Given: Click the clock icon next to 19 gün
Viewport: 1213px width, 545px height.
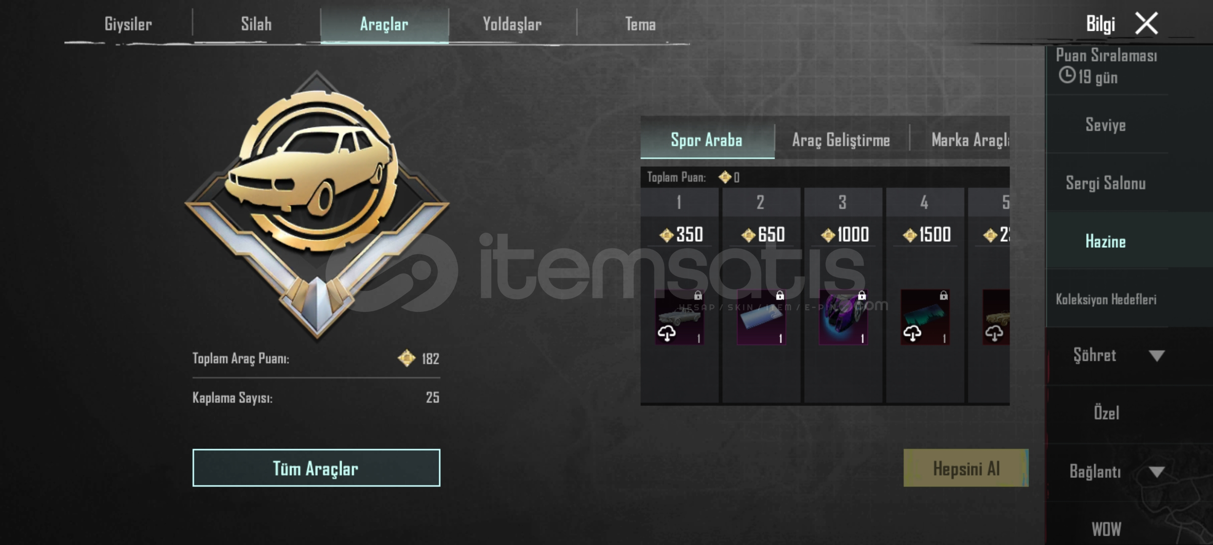Looking at the screenshot, I should pos(1067,76).
